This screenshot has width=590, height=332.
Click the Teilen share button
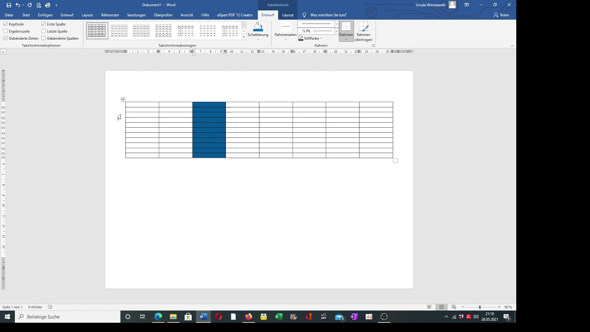(x=501, y=15)
